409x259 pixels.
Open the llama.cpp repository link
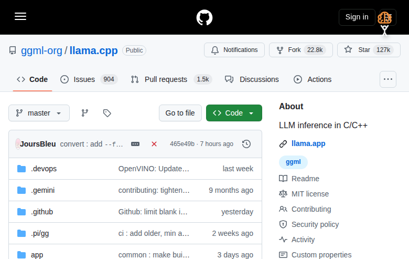point(94,50)
